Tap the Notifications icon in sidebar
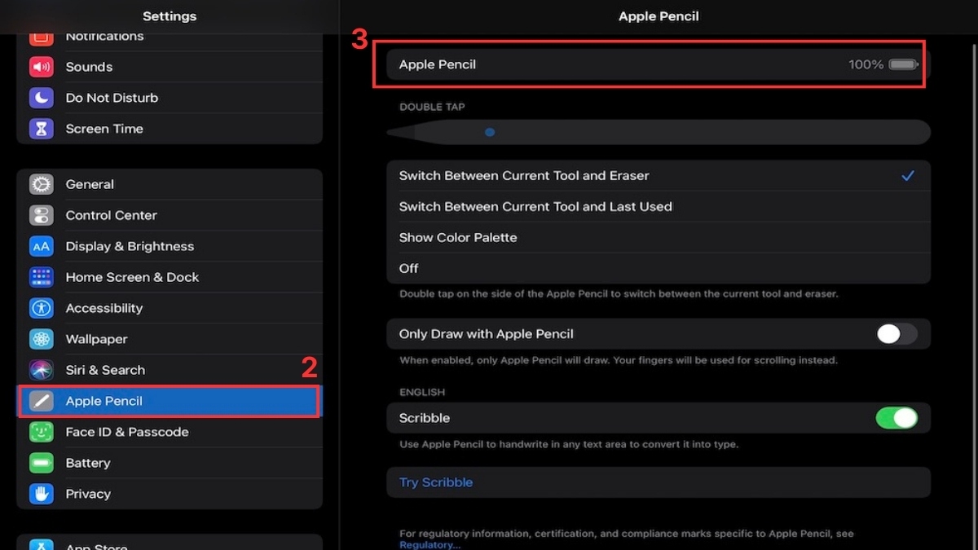The height and width of the screenshot is (550, 978). (x=42, y=38)
